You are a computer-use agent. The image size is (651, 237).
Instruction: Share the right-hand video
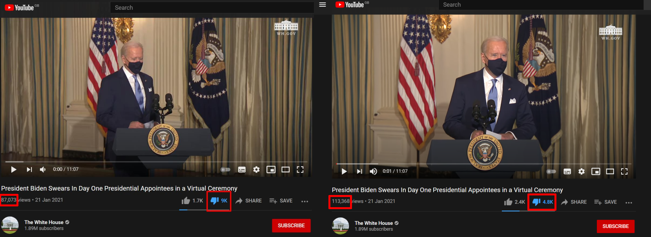click(574, 202)
